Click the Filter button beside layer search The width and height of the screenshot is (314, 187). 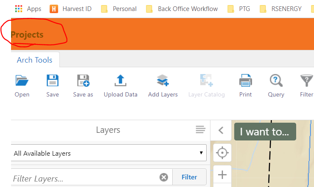pyautogui.click(x=189, y=177)
